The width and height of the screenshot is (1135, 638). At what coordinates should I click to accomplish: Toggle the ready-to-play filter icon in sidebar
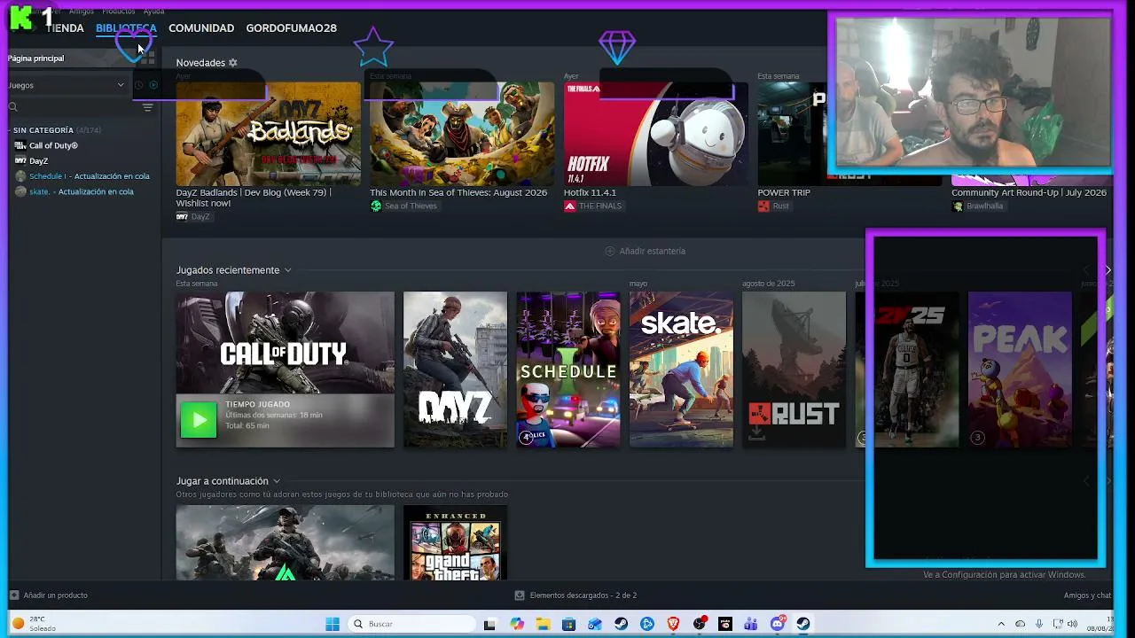[x=153, y=85]
